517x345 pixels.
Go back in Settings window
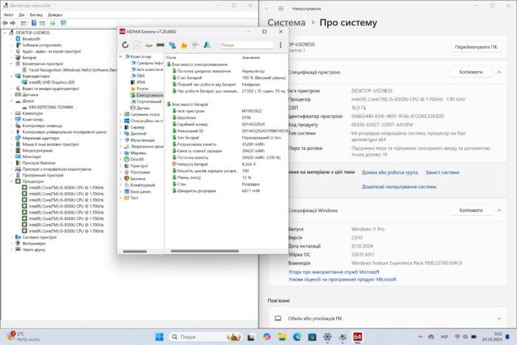(267, 9)
